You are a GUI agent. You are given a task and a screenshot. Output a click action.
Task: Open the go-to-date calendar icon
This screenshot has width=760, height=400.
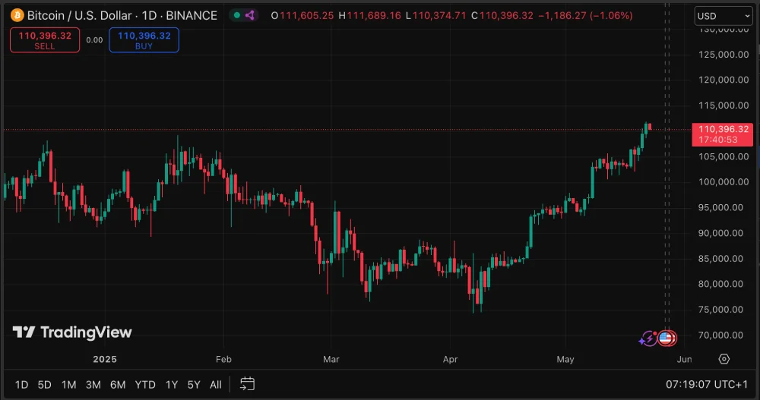click(247, 384)
